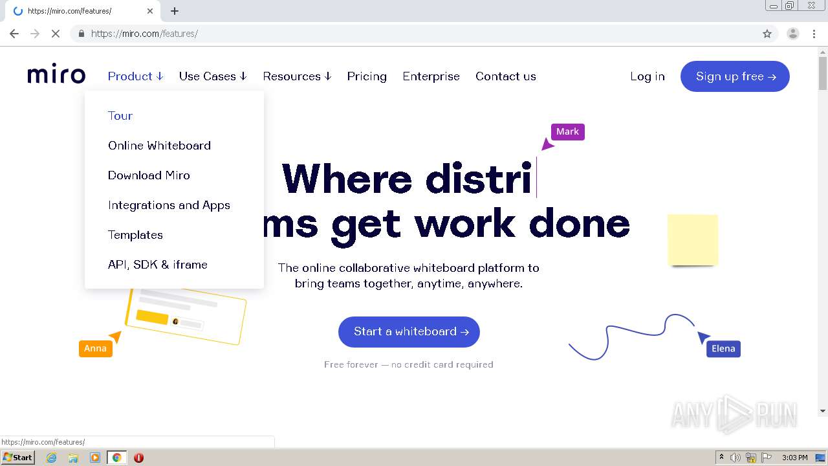Click Chrome icon in taskbar
This screenshot has width=828, height=466.
[116, 458]
